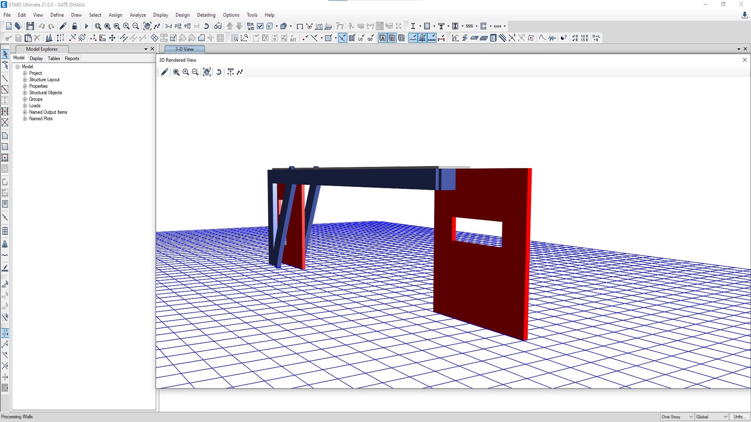
Task: Click the Units... button
Action: (739, 417)
